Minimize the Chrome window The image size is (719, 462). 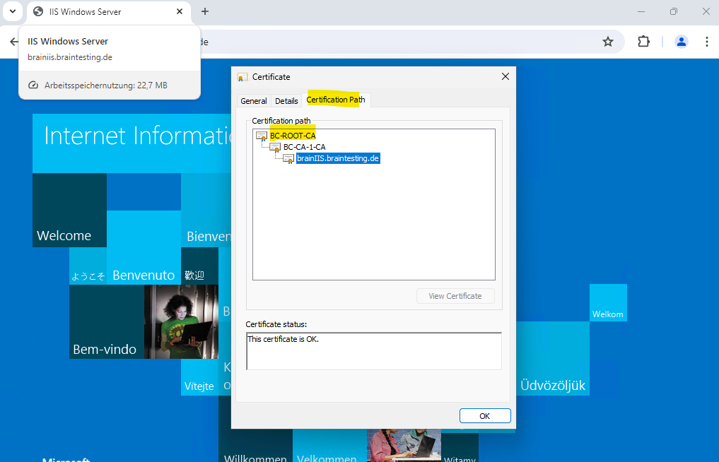click(x=641, y=11)
